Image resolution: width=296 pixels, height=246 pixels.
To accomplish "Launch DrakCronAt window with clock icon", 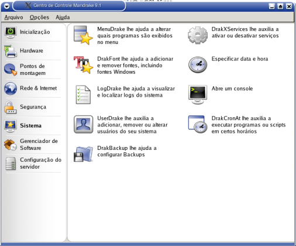I will pyautogui.click(x=198, y=124).
